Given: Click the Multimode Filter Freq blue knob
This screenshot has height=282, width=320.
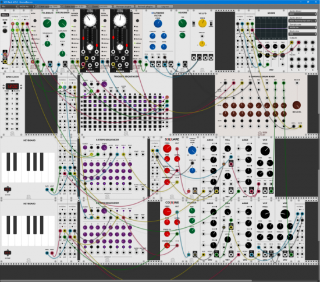Looking at the screenshot, I should [158, 23].
